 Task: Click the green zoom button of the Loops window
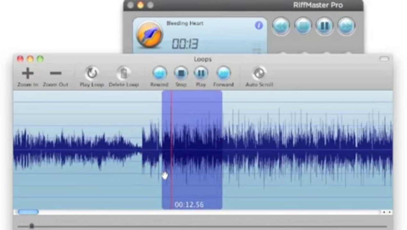(x=40, y=59)
